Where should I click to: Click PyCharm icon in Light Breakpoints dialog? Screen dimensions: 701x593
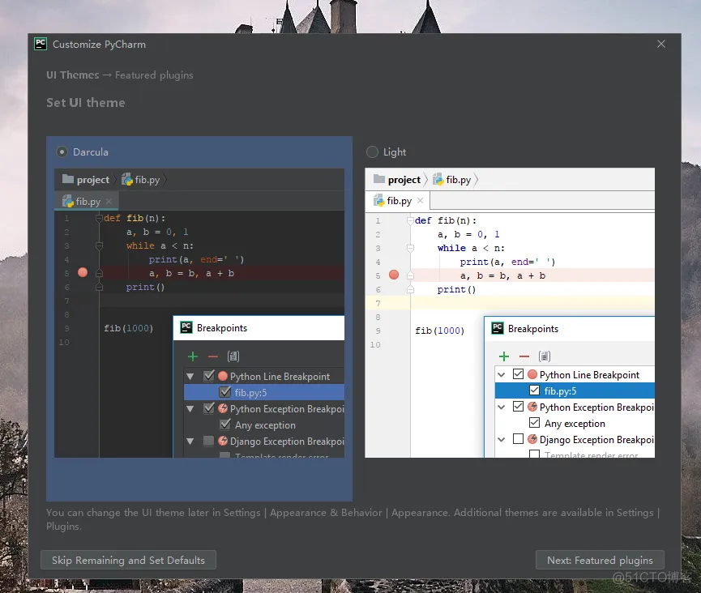click(498, 328)
